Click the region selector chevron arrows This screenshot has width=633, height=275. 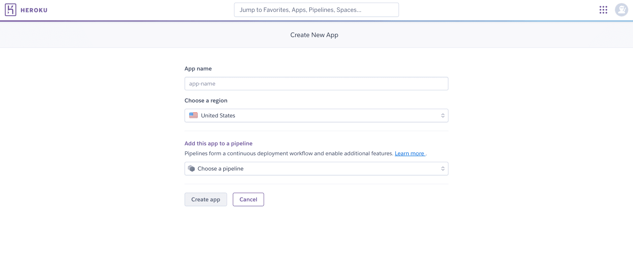(x=443, y=115)
